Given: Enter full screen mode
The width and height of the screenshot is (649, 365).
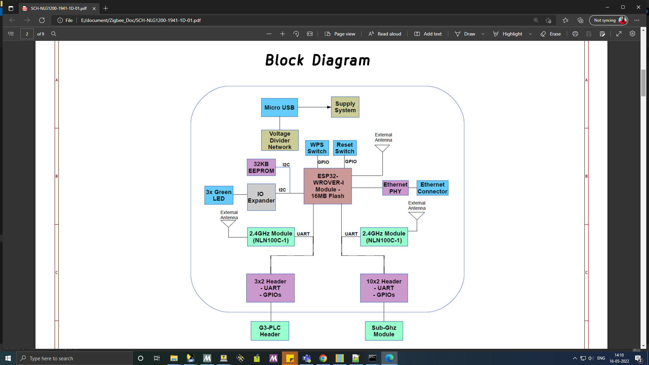Looking at the screenshot, I should [619, 34].
